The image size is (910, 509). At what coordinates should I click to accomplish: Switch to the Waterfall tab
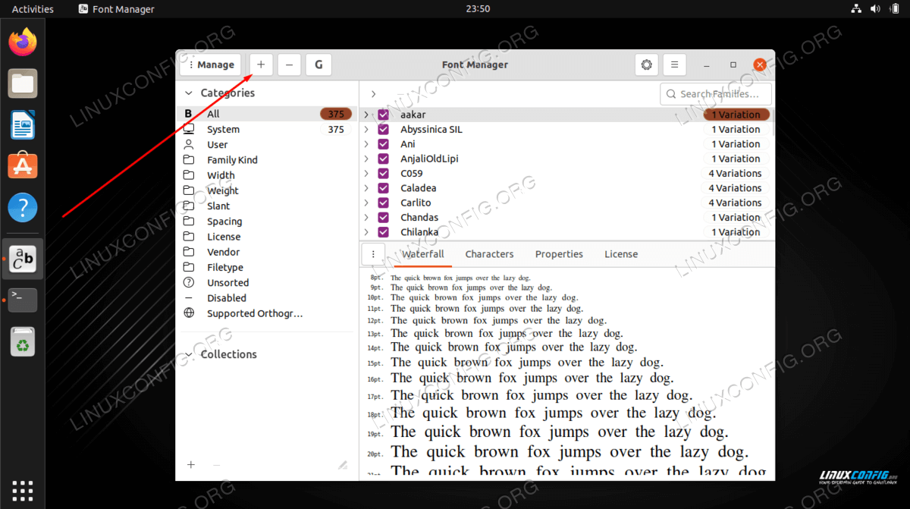point(423,254)
